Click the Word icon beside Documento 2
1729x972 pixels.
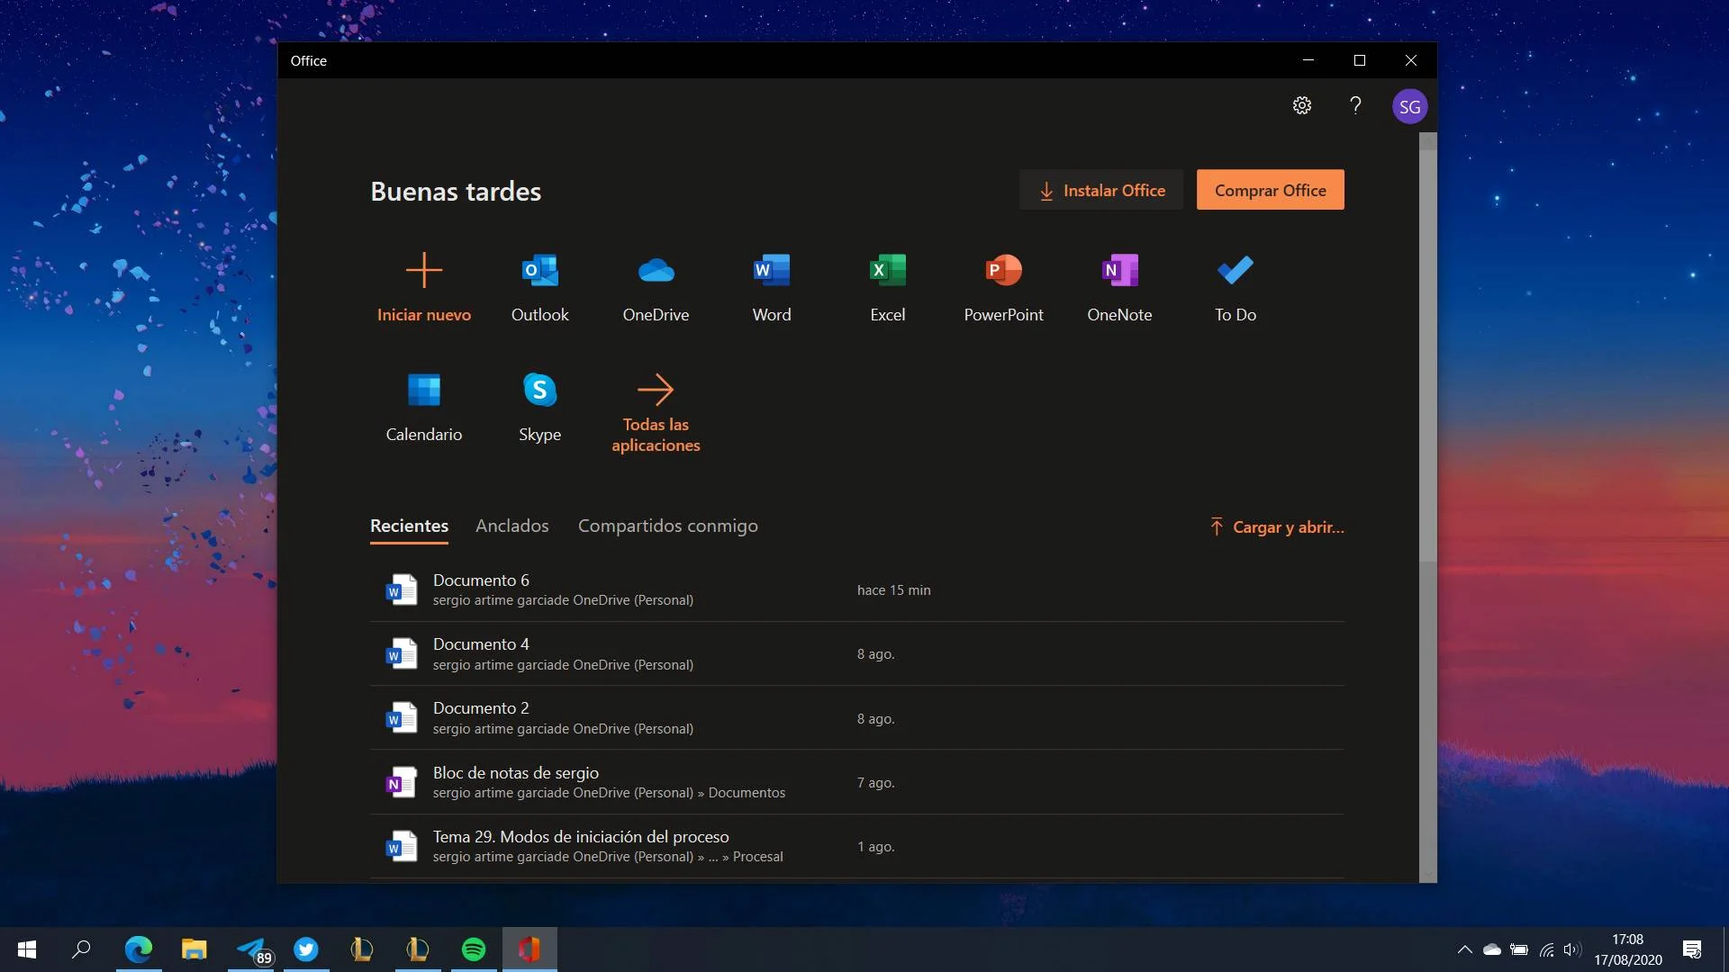(x=402, y=718)
